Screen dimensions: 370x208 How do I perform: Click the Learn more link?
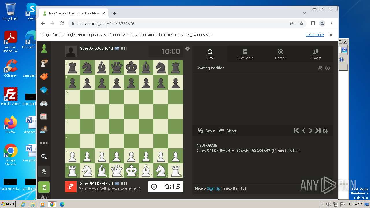315,35
